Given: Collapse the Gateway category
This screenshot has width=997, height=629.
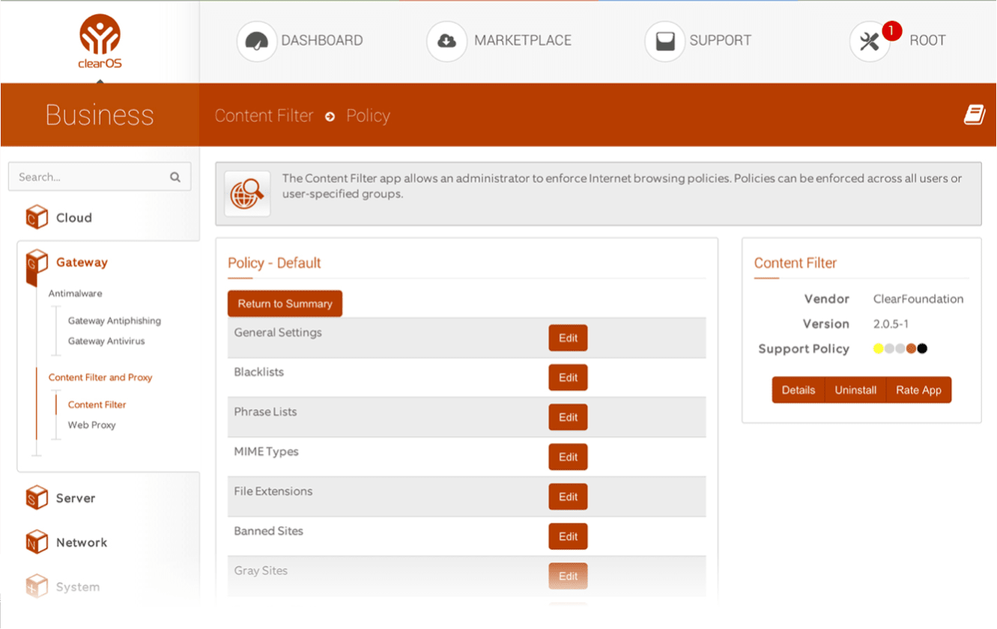Looking at the screenshot, I should pos(81,263).
